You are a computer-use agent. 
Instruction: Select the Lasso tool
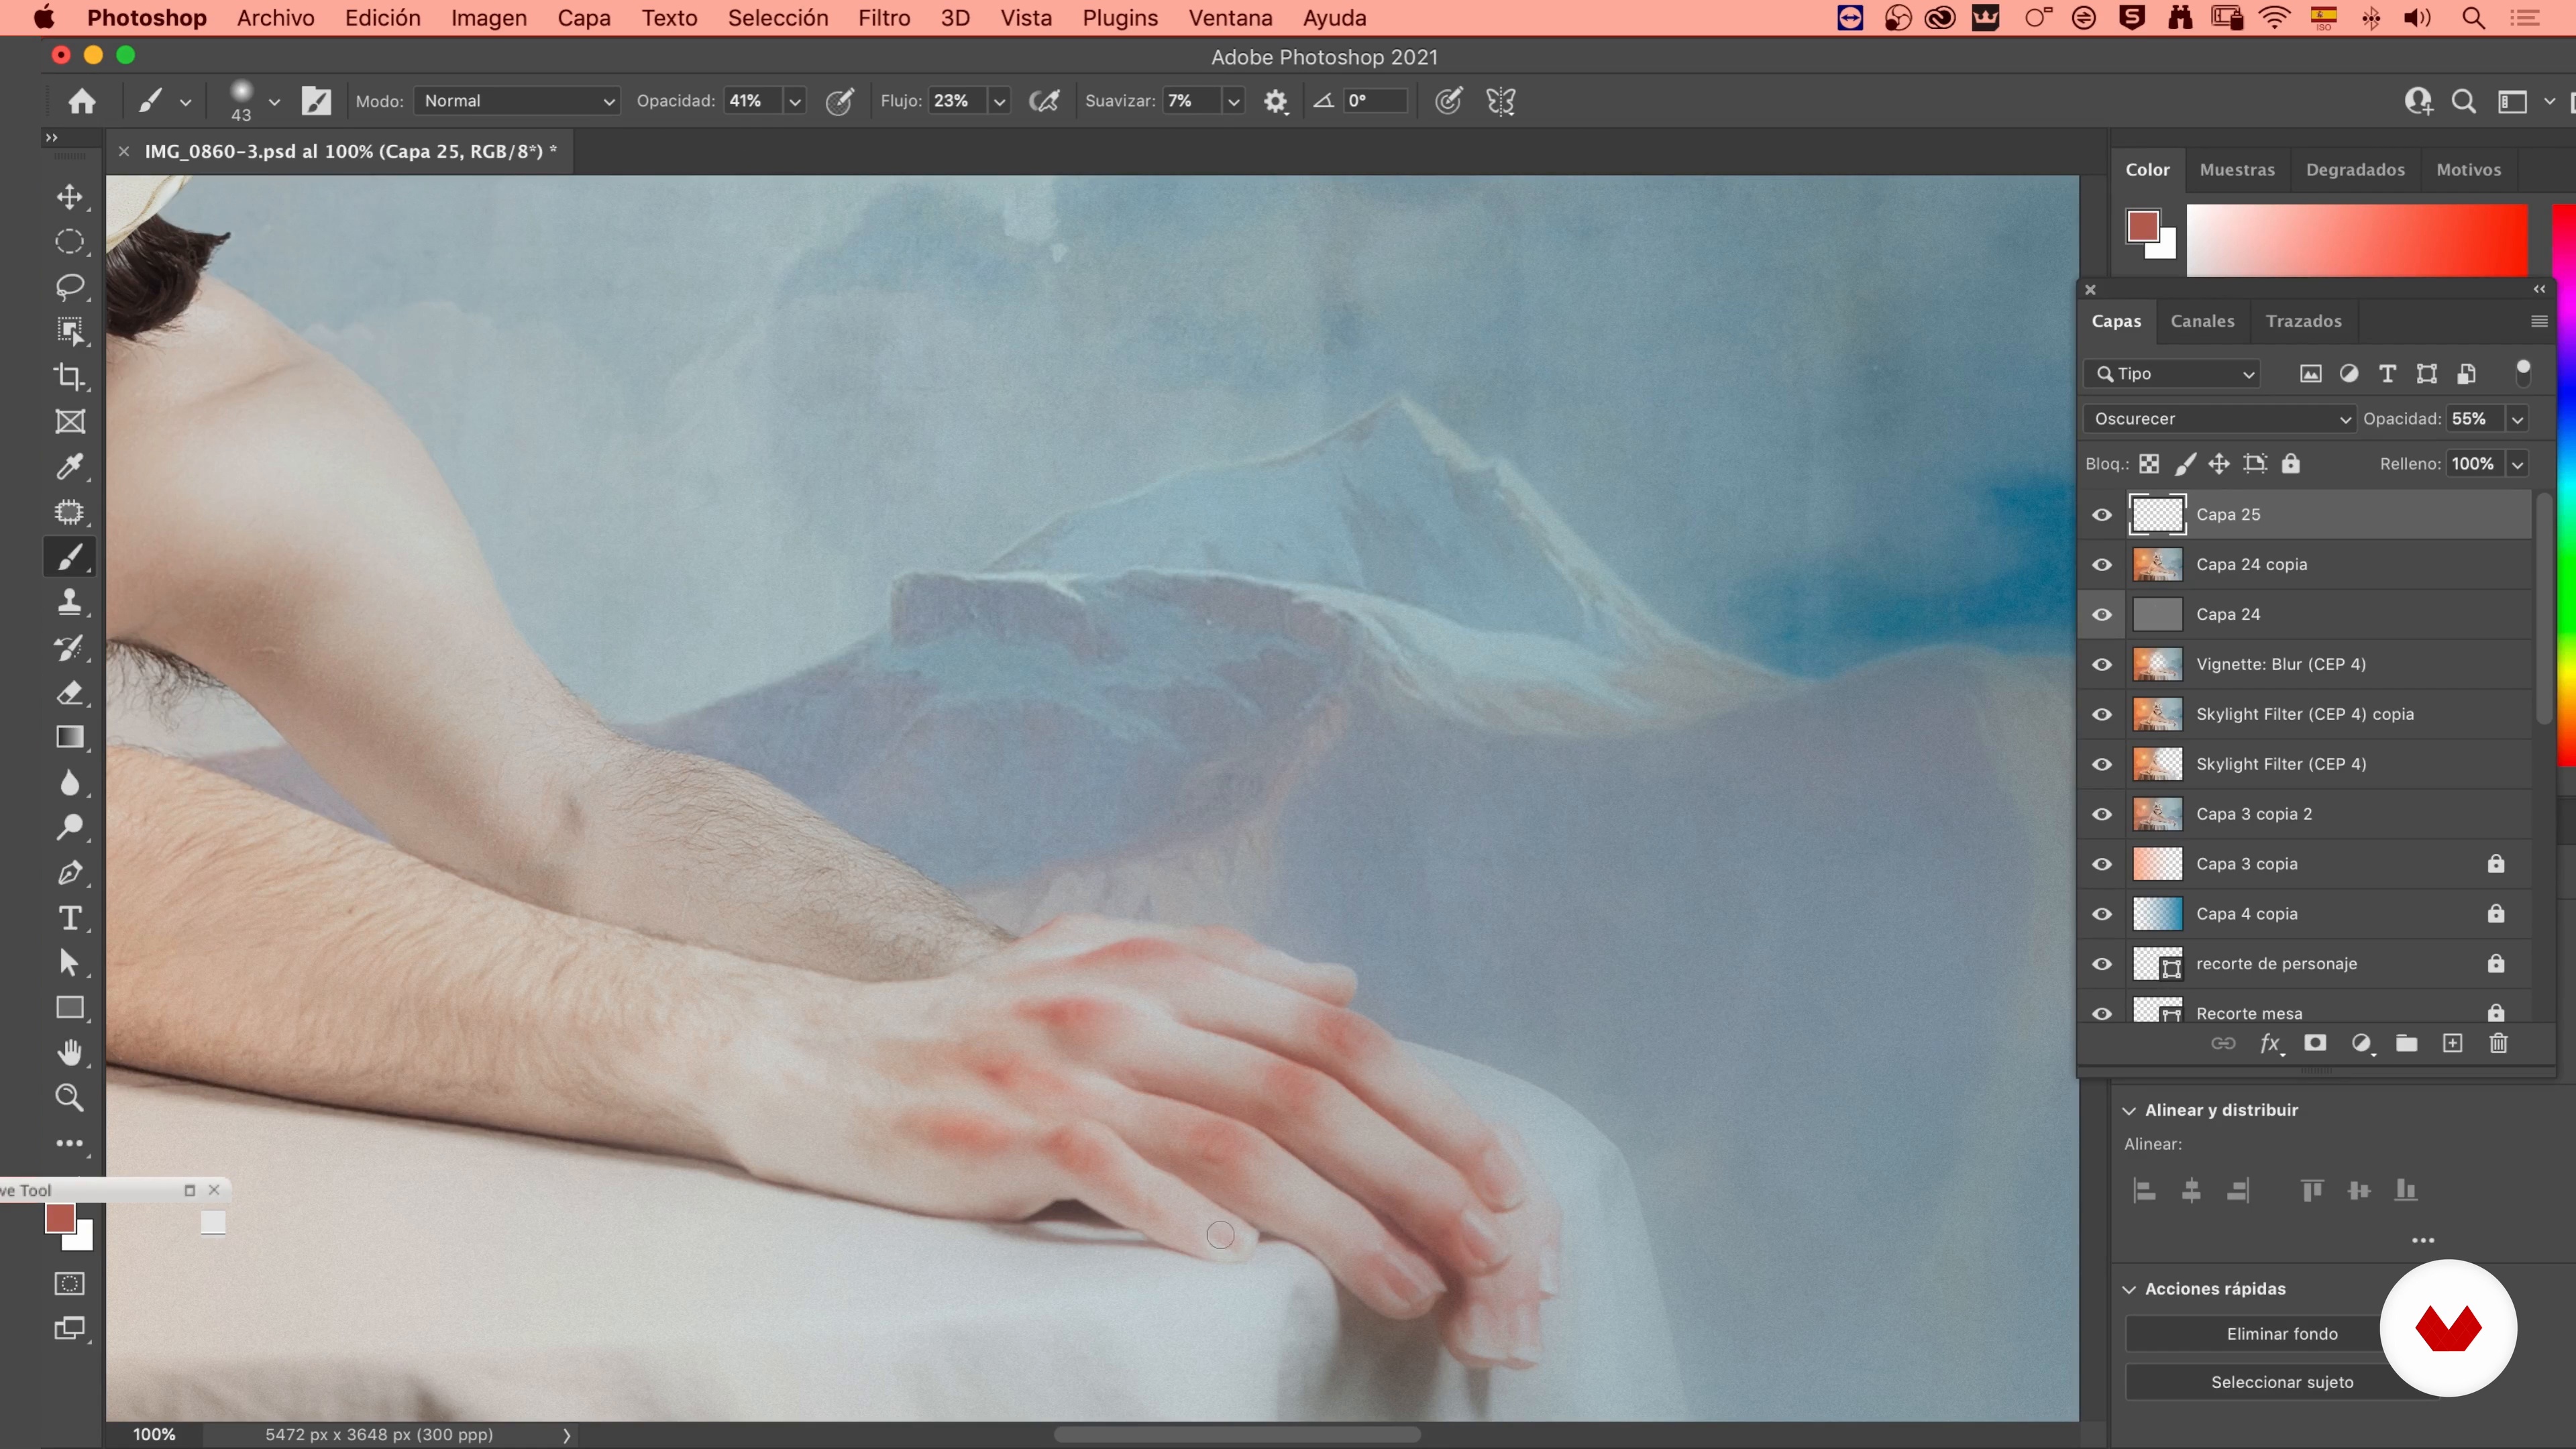(x=69, y=287)
